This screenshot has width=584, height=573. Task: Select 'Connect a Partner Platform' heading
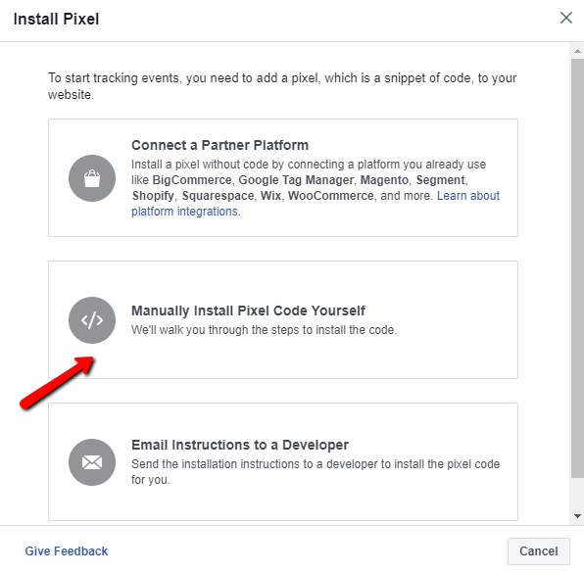[219, 145]
